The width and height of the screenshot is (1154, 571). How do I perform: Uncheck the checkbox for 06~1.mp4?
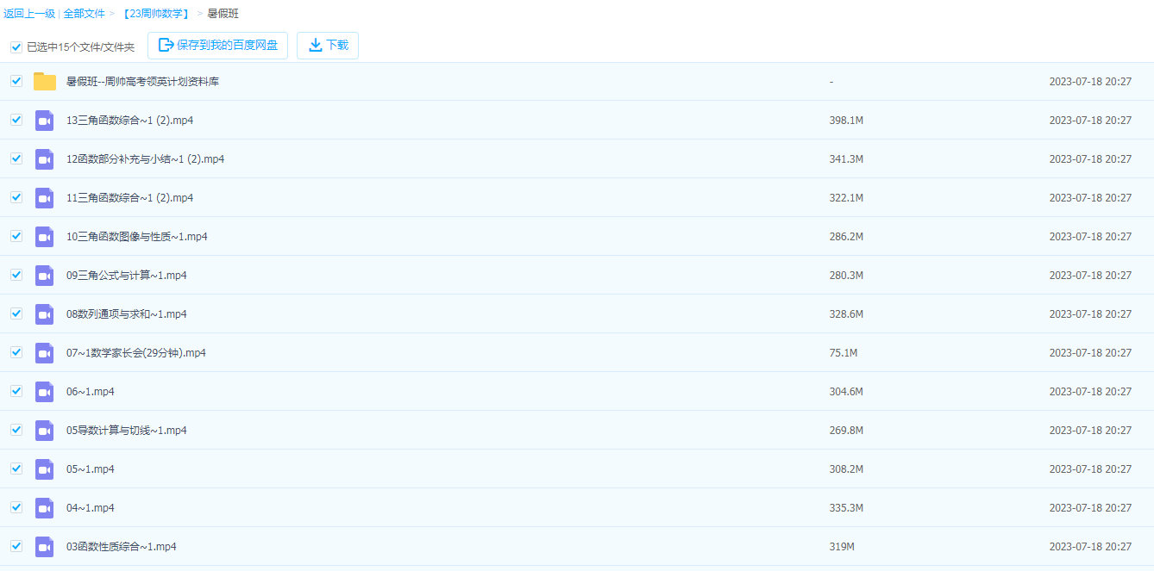pyautogui.click(x=16, y=391)
